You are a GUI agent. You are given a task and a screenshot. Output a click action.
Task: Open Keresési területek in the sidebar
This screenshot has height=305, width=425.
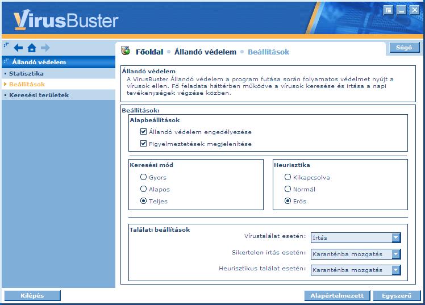click(x=59, y=95)
